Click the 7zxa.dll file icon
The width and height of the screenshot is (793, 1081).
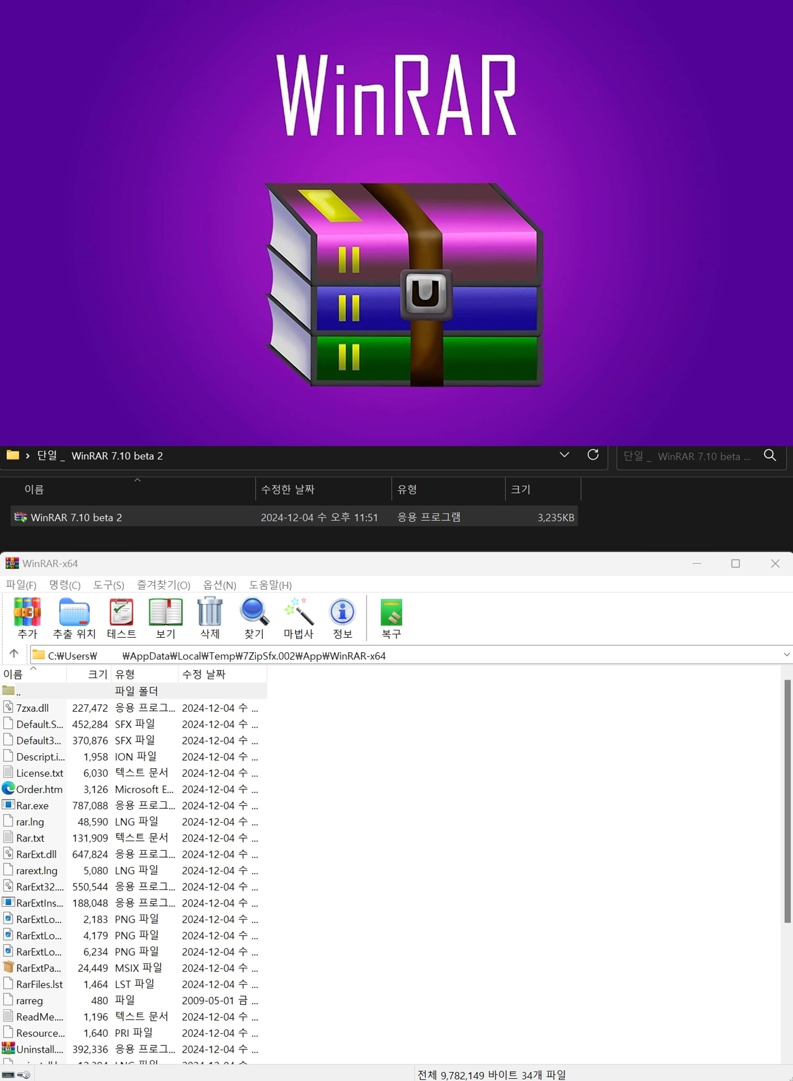click(x=8, y=707)
